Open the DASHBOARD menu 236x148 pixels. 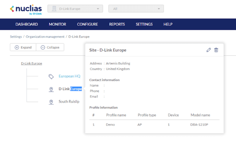pos(27,24)
